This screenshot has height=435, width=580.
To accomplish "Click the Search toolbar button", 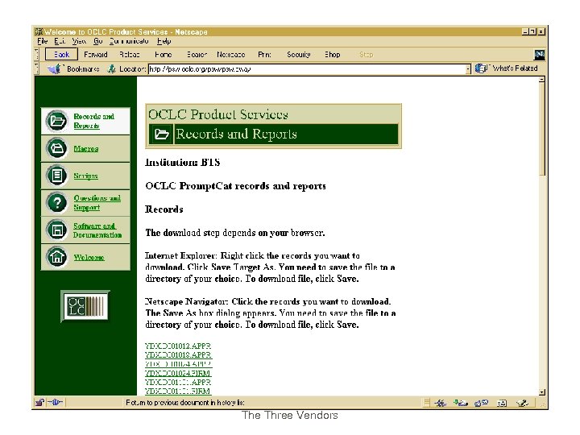I will [197, 55].
